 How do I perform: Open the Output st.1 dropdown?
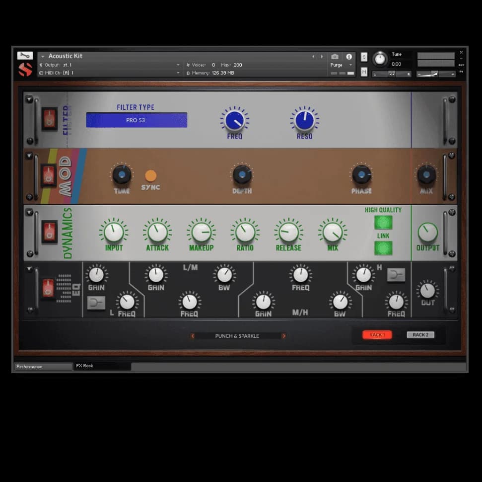click(177, 65)
